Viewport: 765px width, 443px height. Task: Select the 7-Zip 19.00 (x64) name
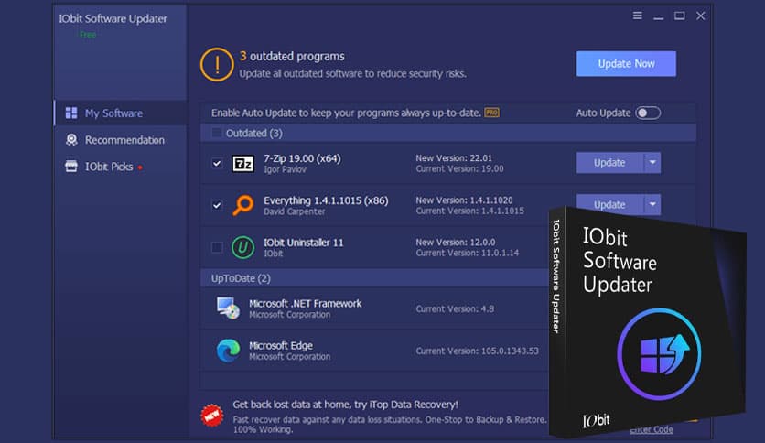click(x=303, y=158)
